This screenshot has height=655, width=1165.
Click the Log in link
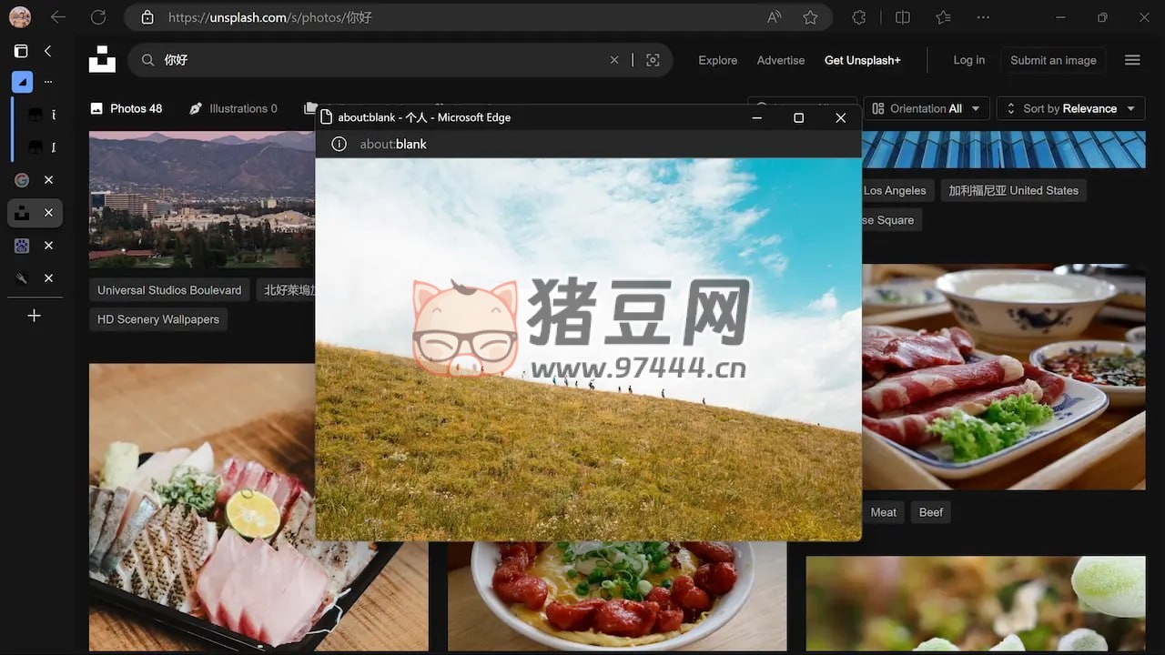pyautogui.click(x=968, y=60)
